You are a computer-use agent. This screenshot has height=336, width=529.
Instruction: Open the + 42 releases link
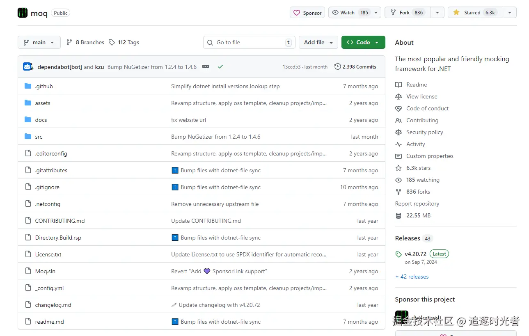coord(412,277)
